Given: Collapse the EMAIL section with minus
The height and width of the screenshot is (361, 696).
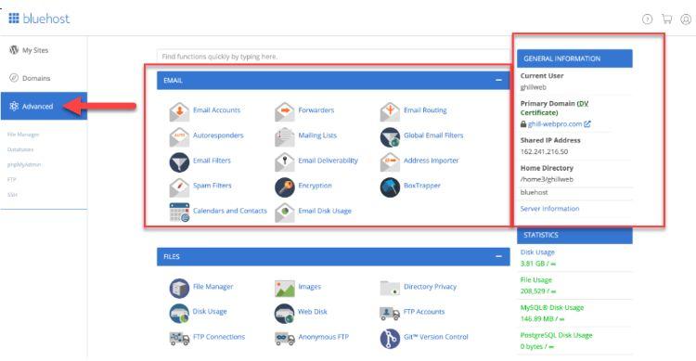Looking at the screenshot, I should (498, 81).
